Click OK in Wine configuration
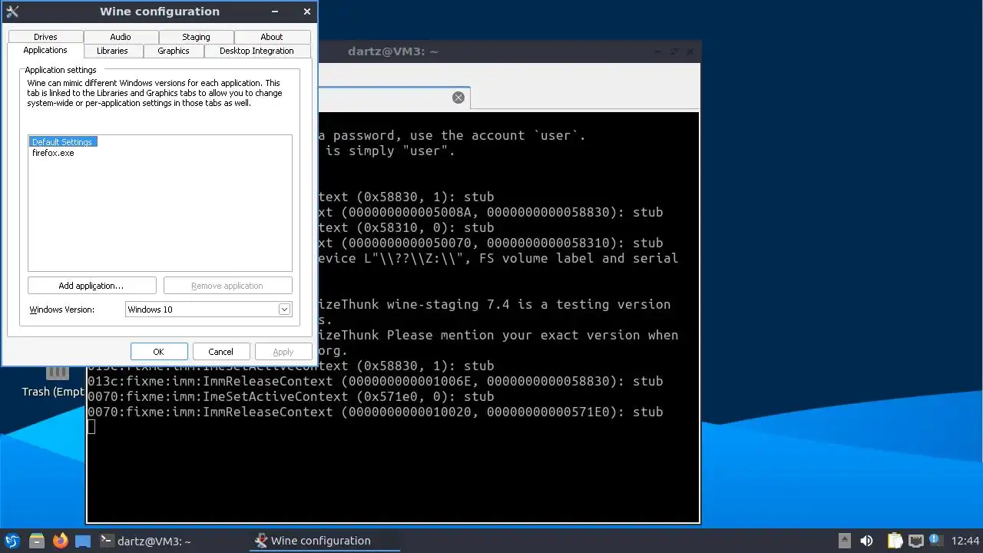The width and height of the screenshot is (983, 553). [x=158, y=352]
